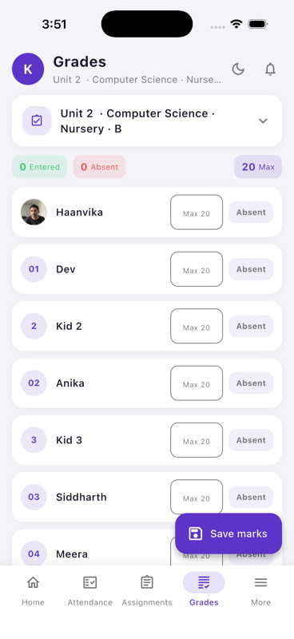Go to Home via house icon

[33, 582]
